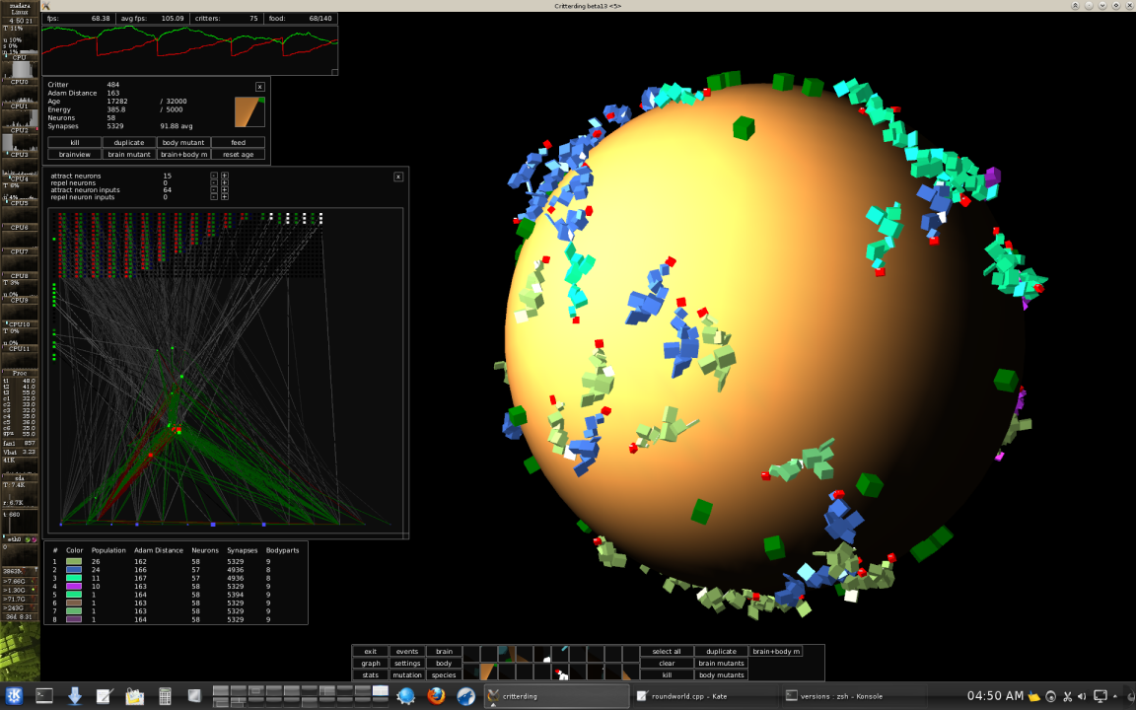The image size is (1136, 710).
Task: Toggle the species panel button
Action: 444,675
